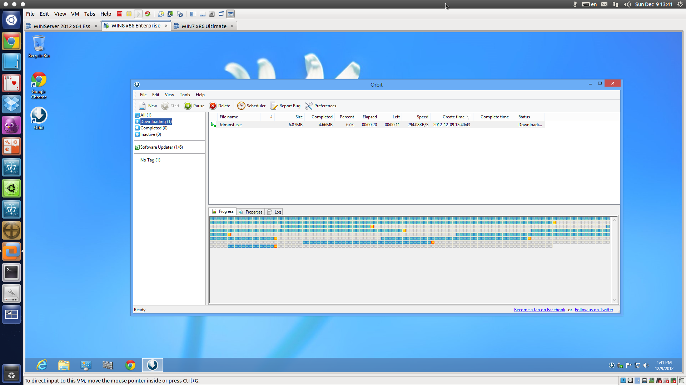The width and height of the screenshot is (686, 385).
Task: Switch to WIN7 x86 Ultimate VM tab
Action: pos(204,26)
